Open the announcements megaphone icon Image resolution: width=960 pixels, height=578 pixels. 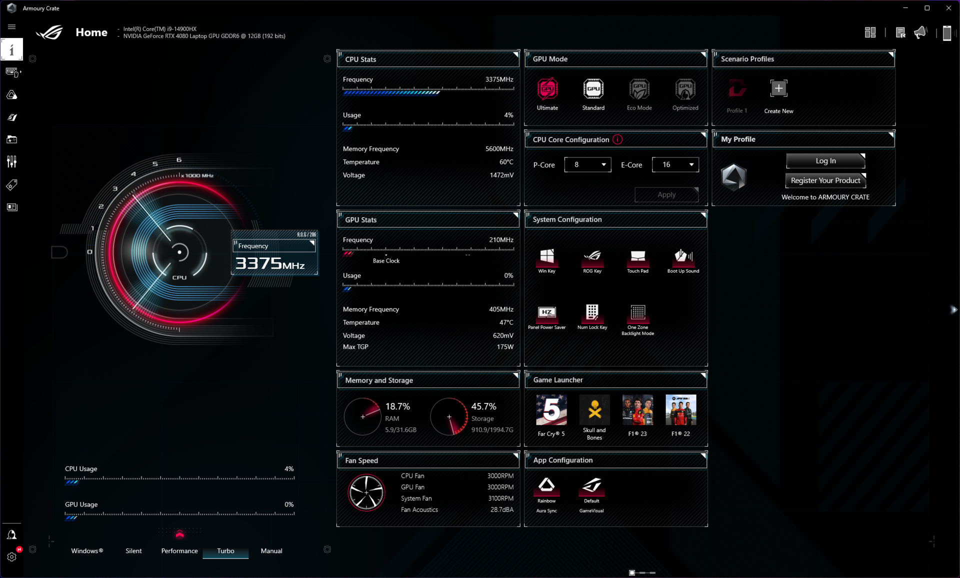click(x=920, y=33)
